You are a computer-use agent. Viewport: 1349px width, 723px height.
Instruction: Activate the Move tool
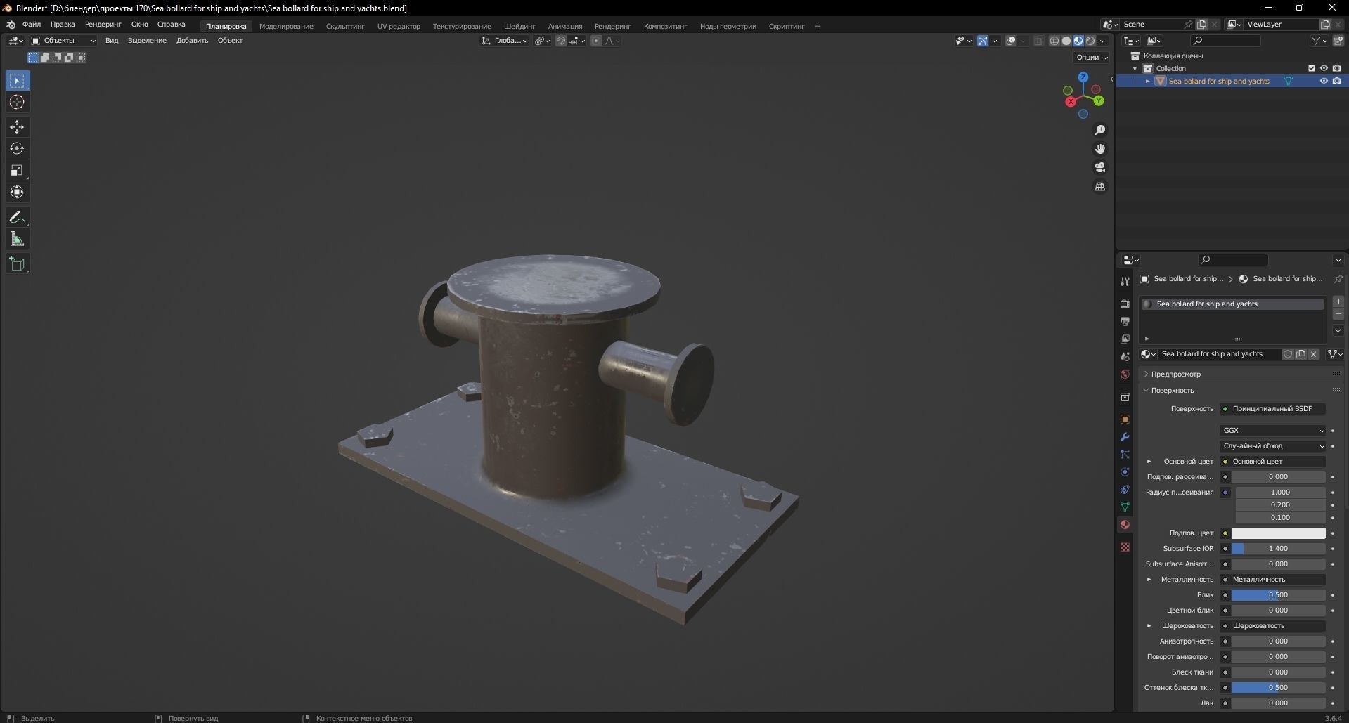[x=17, y=127]
